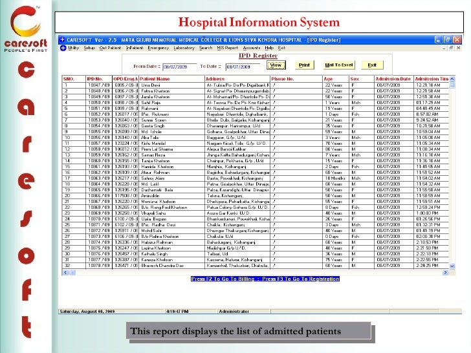Click the Sex column header
This screenshot has height=353, width=471.
coord(362,79)
